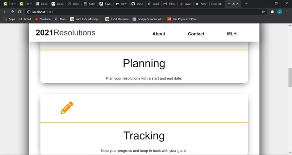The height and width of the screenshot is (155, 292).
Task: Open a new tab with the plus button
Action: (246, 4)
